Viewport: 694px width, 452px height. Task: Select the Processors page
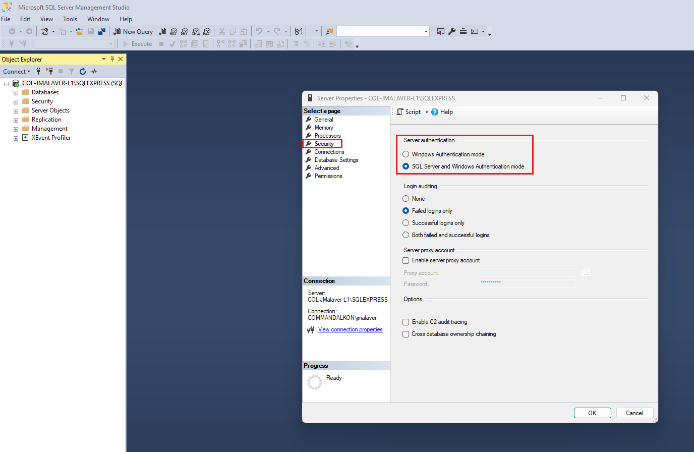(x=327, y=136)
